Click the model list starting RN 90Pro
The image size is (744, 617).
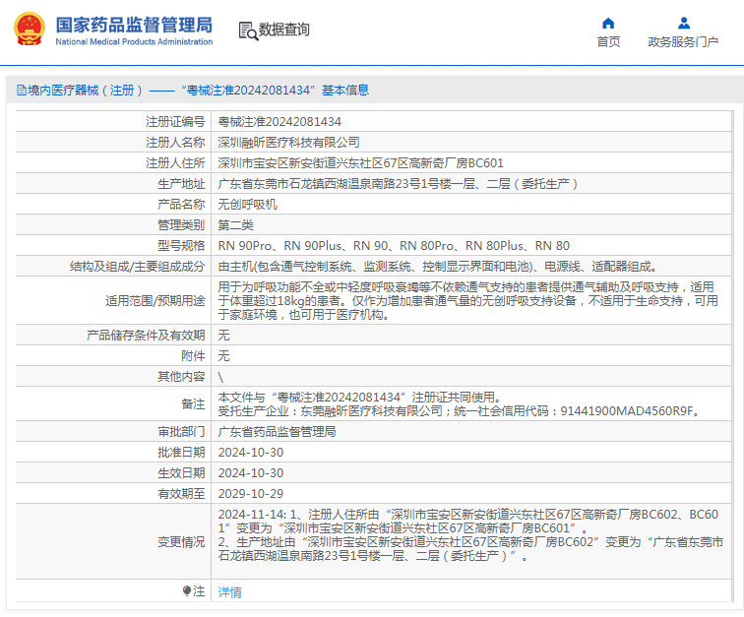click(393, 245)
